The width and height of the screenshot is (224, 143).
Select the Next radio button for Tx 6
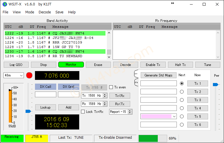[x=182, y=125]
